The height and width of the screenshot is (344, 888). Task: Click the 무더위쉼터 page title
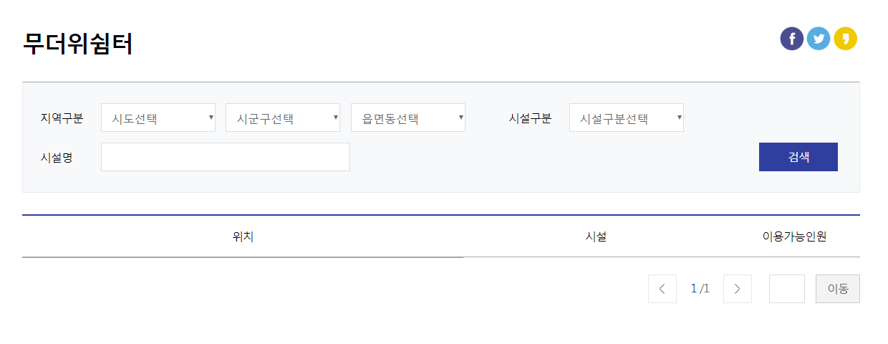point(78,44)
